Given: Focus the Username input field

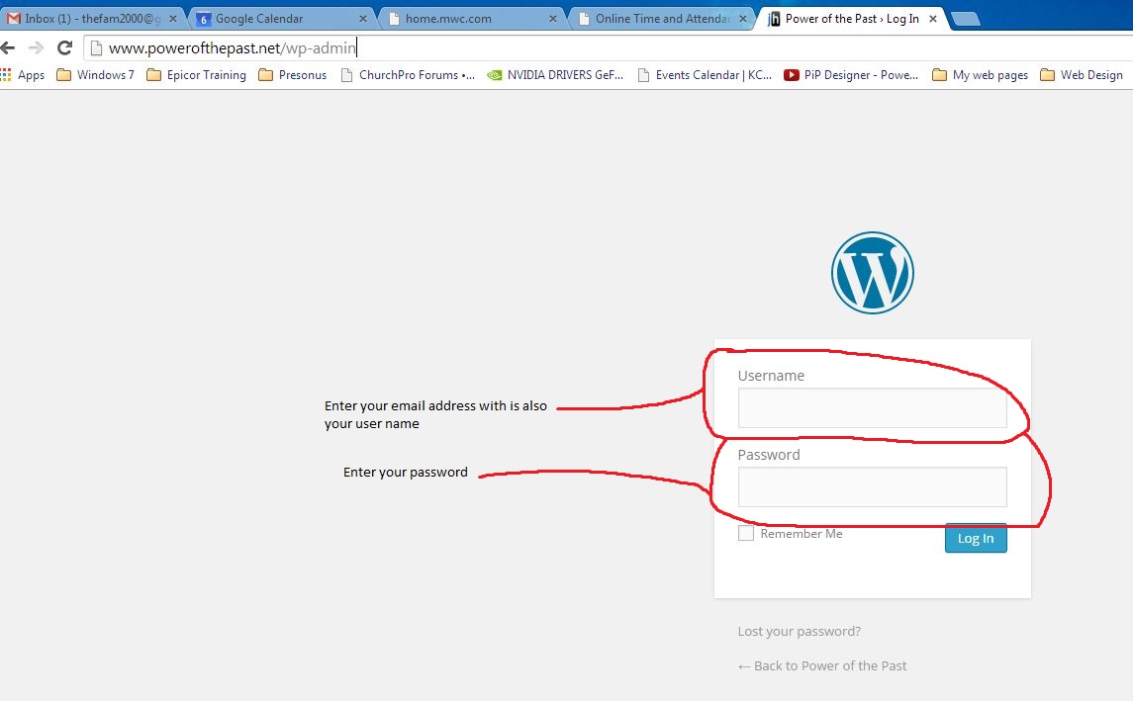Looking at the screenshot, I should (872, 408).
